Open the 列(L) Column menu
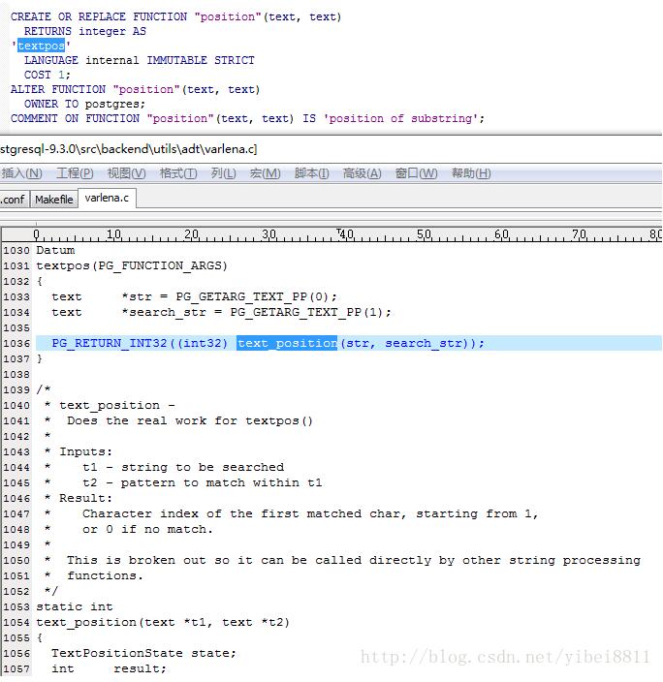663x682 pixels. point(223,173)
